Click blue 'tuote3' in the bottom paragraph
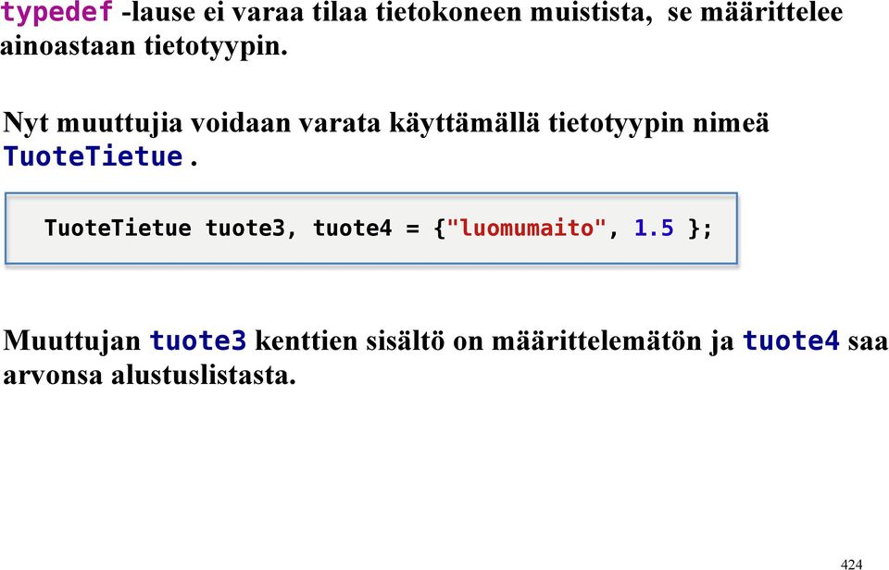Screen dimensions: 889x570 tap(198, 341)
